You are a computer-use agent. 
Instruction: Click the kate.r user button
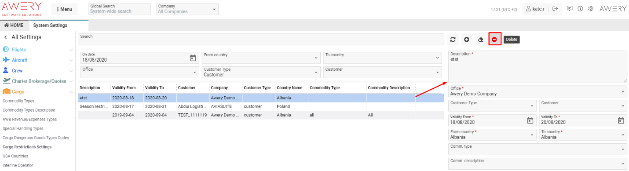(x=536, y=8)
